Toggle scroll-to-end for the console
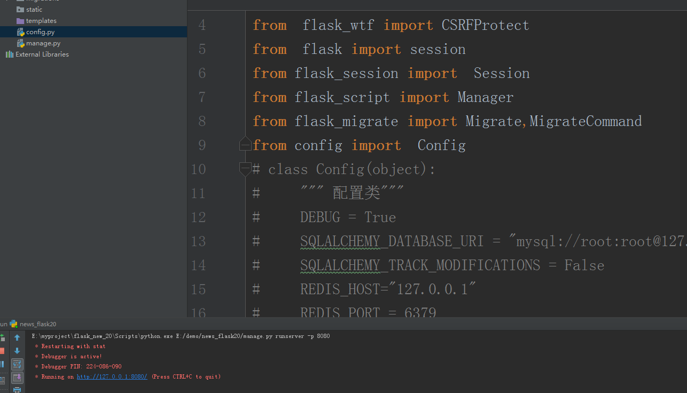Viewport: 687px width, 393px height. (x=17, y=378)
